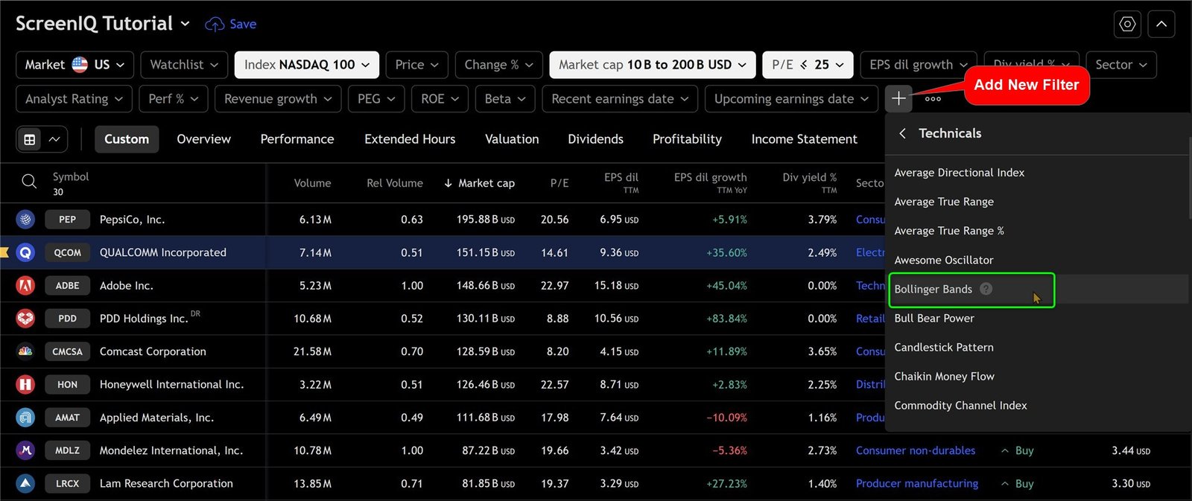Switch to the Overview tab
This screenshot has height=501, width=1192.
pyautogui.click(x=203, y=139)
